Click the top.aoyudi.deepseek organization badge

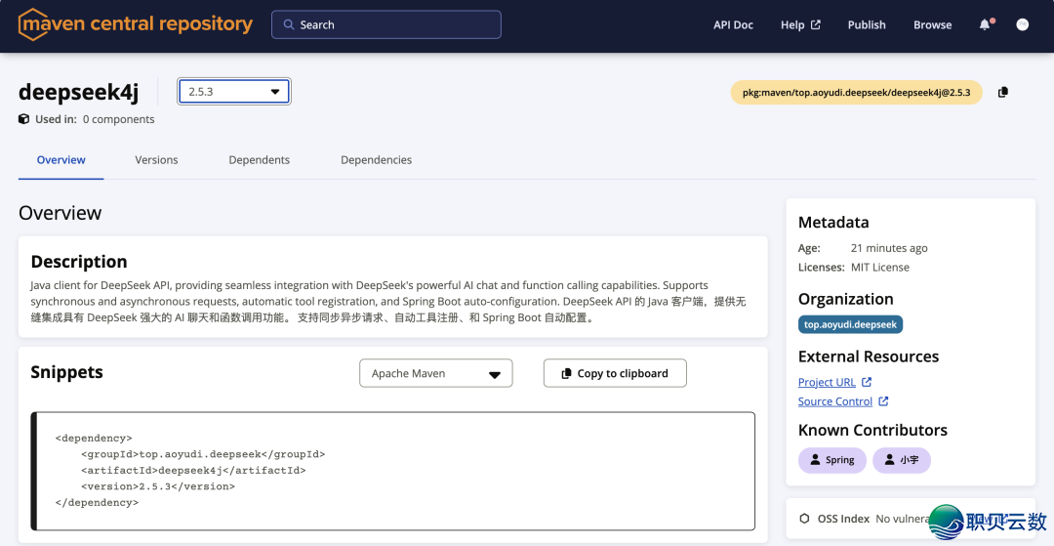pyautogui.click(x=850, y=324)
